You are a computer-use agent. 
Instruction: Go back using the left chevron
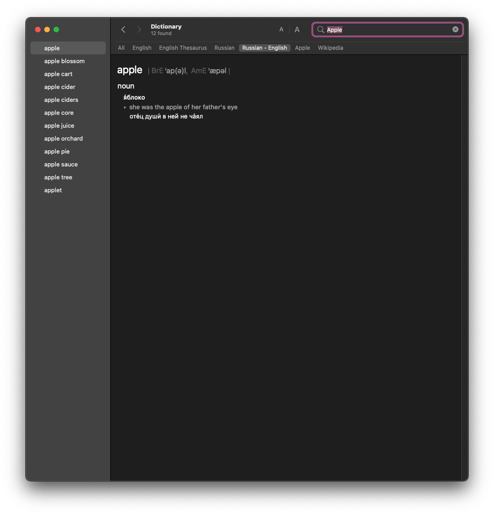(x=123, y=30)
